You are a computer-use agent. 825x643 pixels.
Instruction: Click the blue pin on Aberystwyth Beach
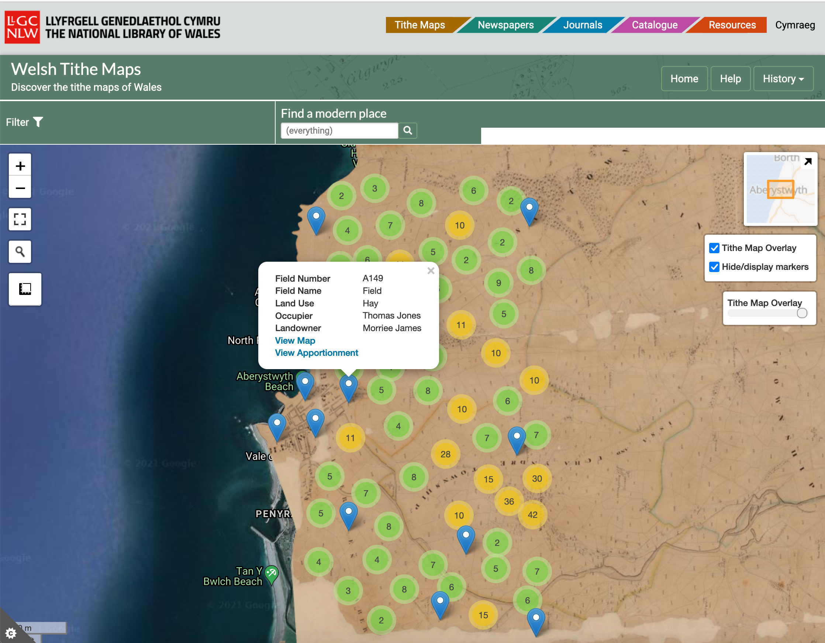pyautogui.click(x=305, y=386)
